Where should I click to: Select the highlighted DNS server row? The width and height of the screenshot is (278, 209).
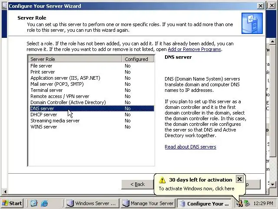click(x=92, y=108)
